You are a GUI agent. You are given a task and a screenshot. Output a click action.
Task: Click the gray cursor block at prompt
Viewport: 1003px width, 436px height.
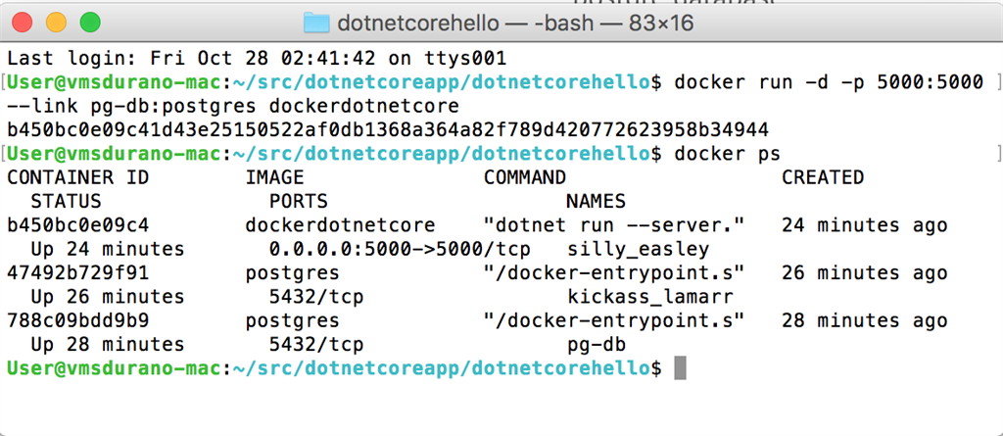tap(681, 367)
